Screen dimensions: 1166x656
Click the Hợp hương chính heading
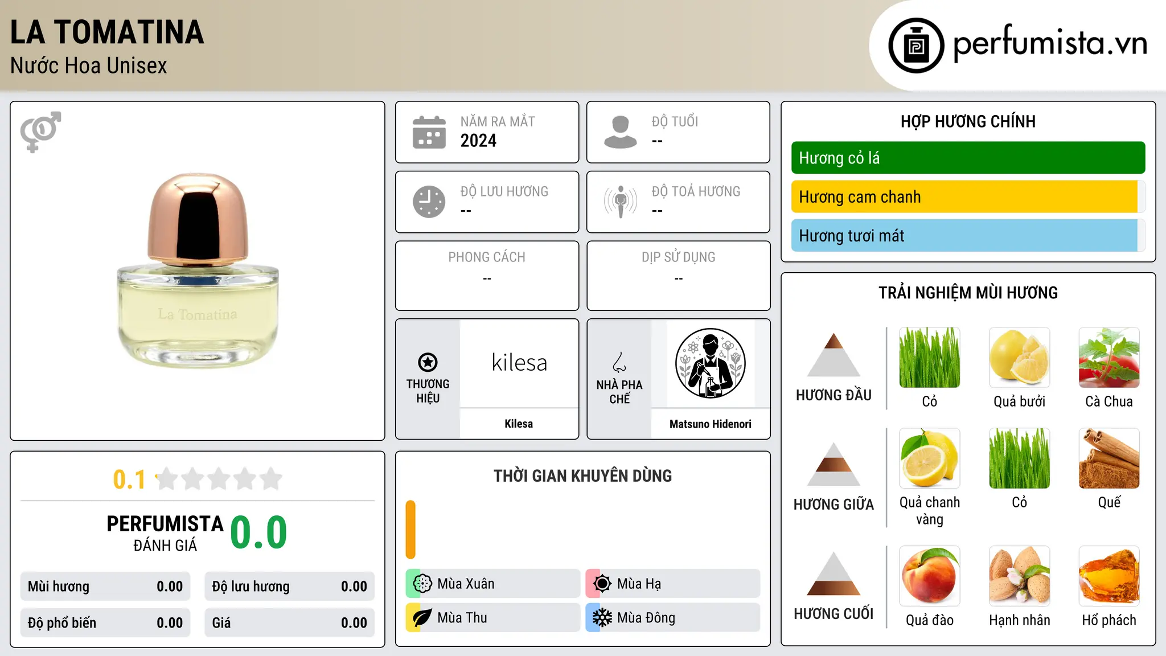(x=968, y=121)
